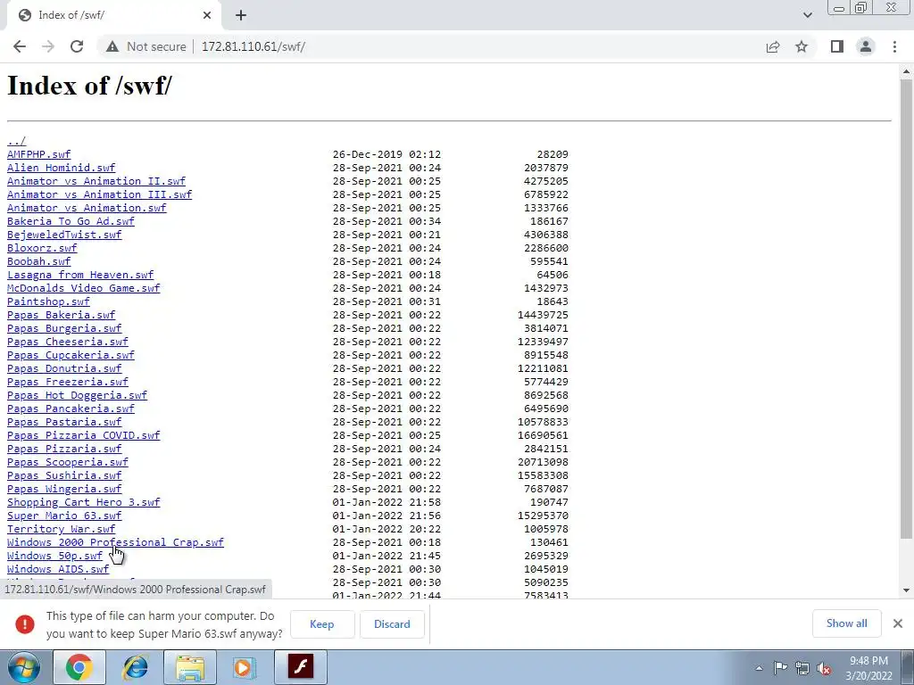This screenshot has height=685, width=914.
Task: Open Animator vs Animation II.swf
Action: point(96,181)
